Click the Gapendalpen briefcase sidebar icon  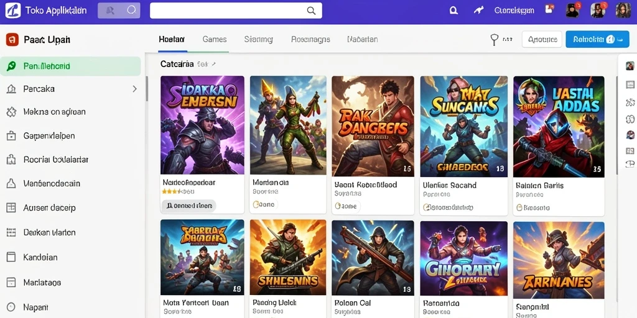pos(11,136)
